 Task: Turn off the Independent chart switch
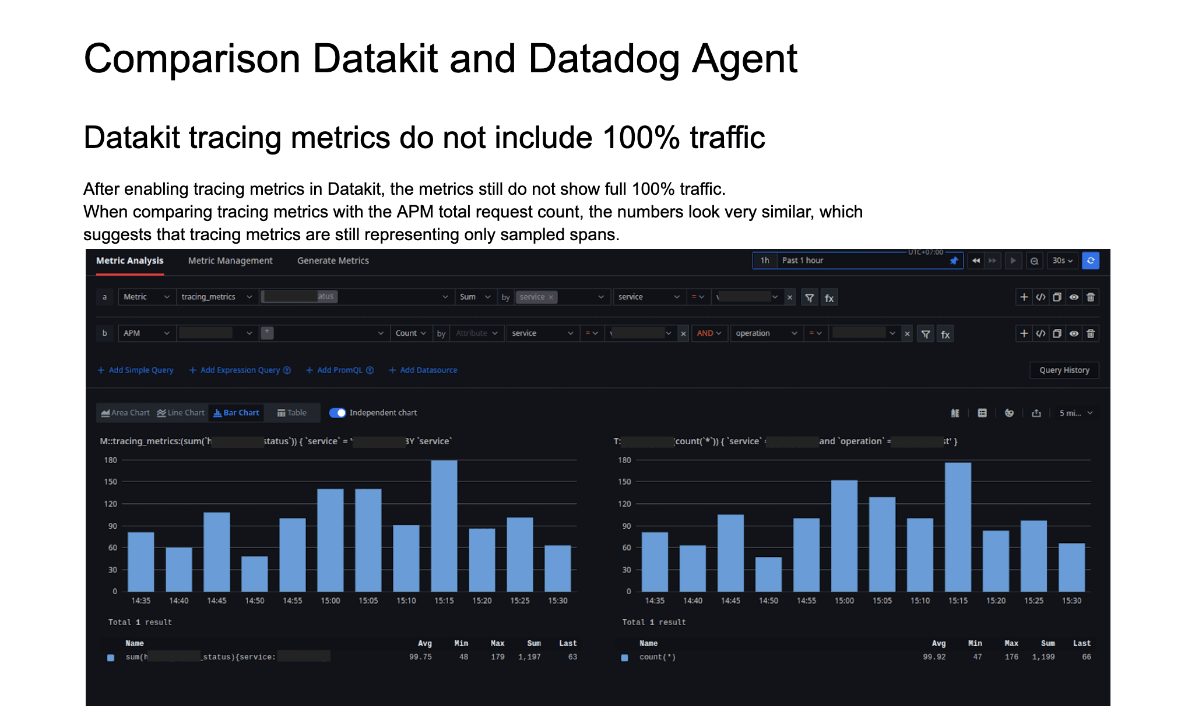pyautogui.click(x=338, y=413)
